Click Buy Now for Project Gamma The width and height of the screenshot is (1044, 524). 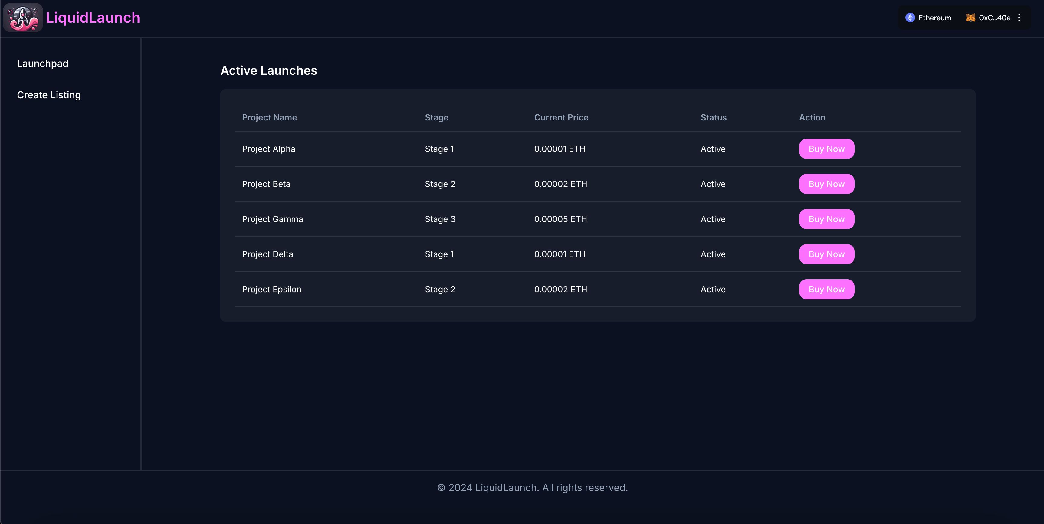827,218
